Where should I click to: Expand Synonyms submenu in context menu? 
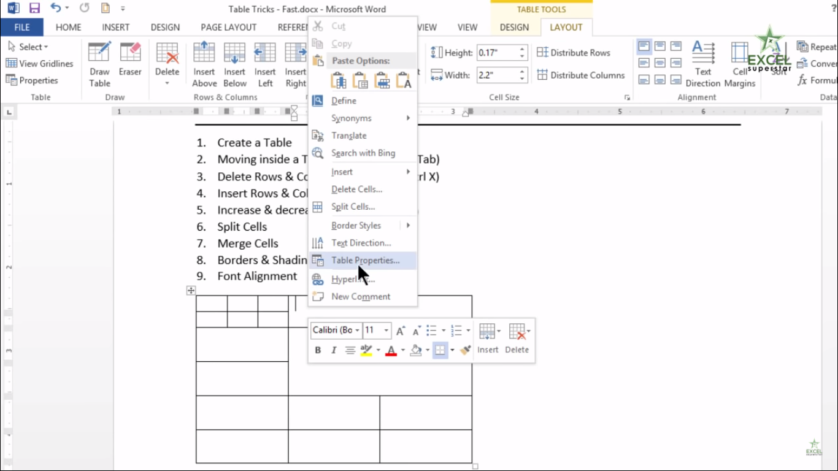(363, 118)
